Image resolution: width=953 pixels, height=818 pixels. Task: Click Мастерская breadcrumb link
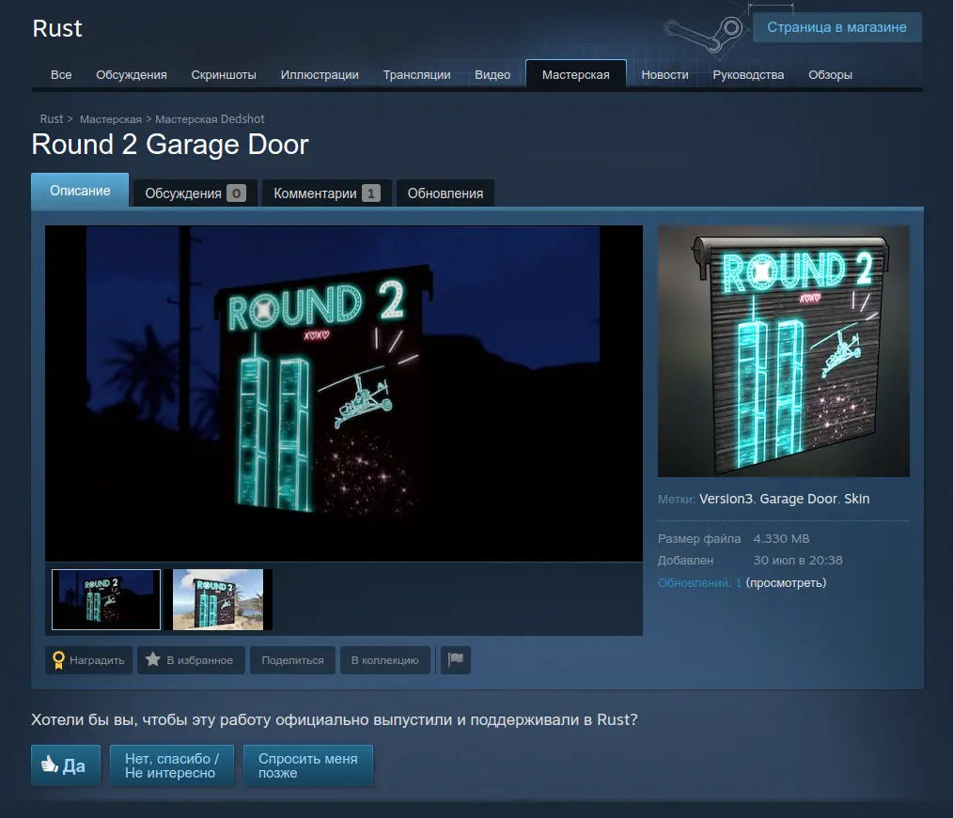click(111, 119)
